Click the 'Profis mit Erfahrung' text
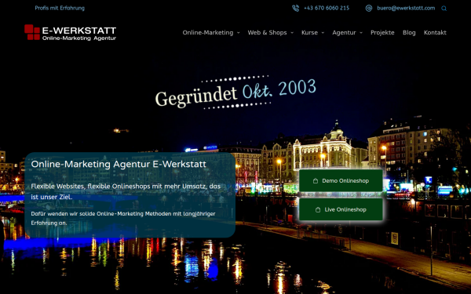This screenshot has width=471, height=294. [60, 8]
